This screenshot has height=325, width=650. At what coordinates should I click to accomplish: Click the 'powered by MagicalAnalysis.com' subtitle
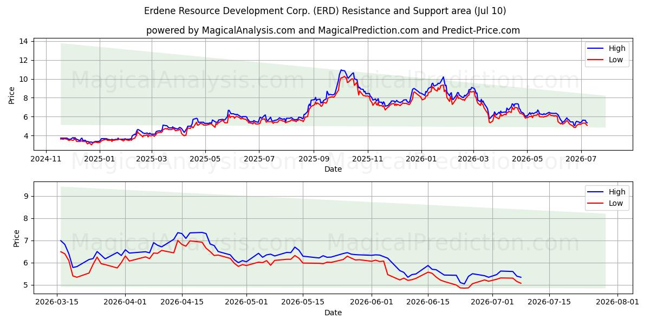[x=333, y=30]
